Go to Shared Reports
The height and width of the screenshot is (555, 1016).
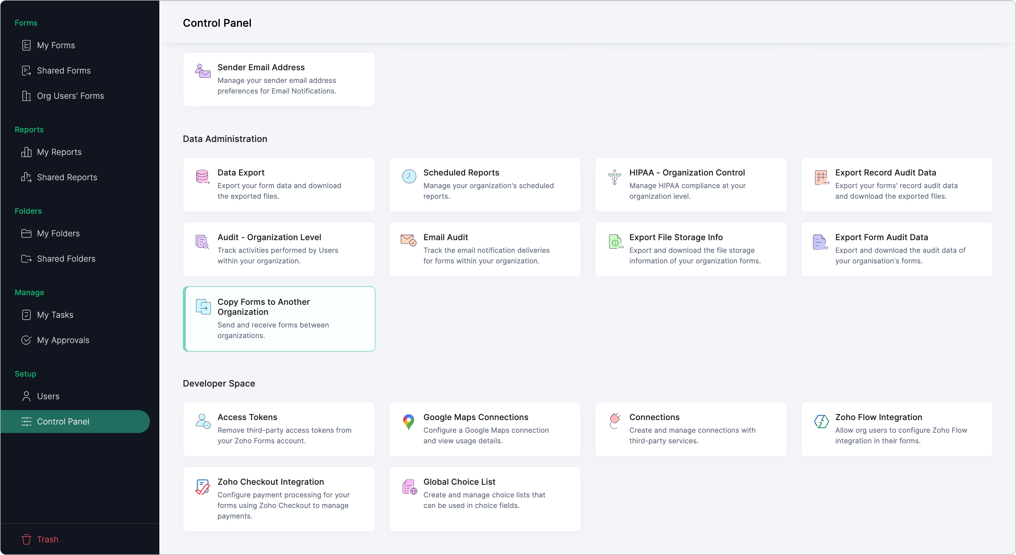tap(67, 178)
